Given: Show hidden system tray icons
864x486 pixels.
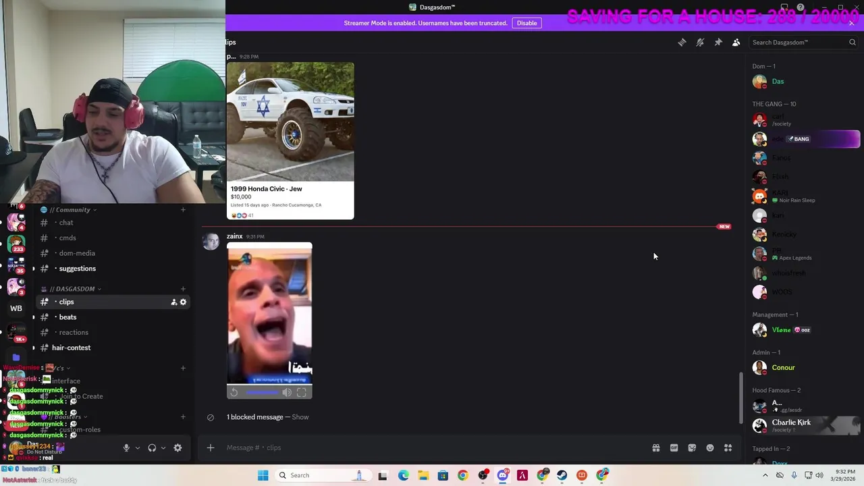Looking at the screenshot, I should [765, 475].
